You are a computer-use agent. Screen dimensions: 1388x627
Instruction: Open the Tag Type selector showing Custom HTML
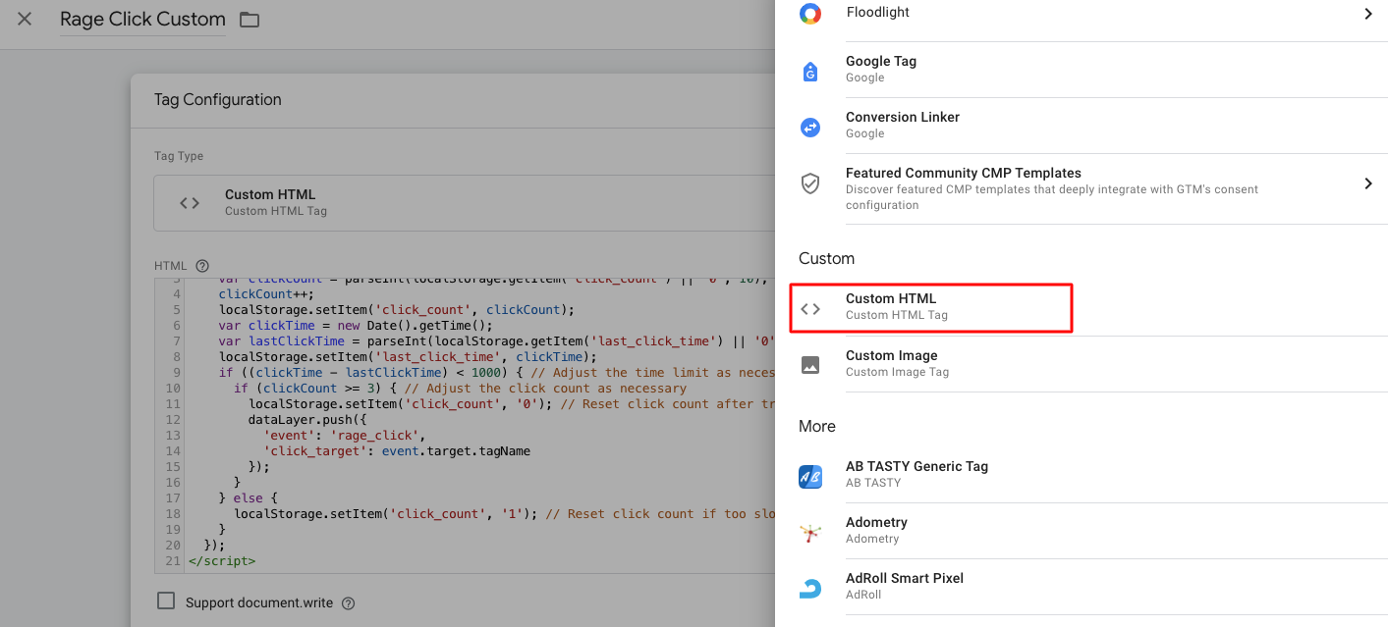pos(465,203)
